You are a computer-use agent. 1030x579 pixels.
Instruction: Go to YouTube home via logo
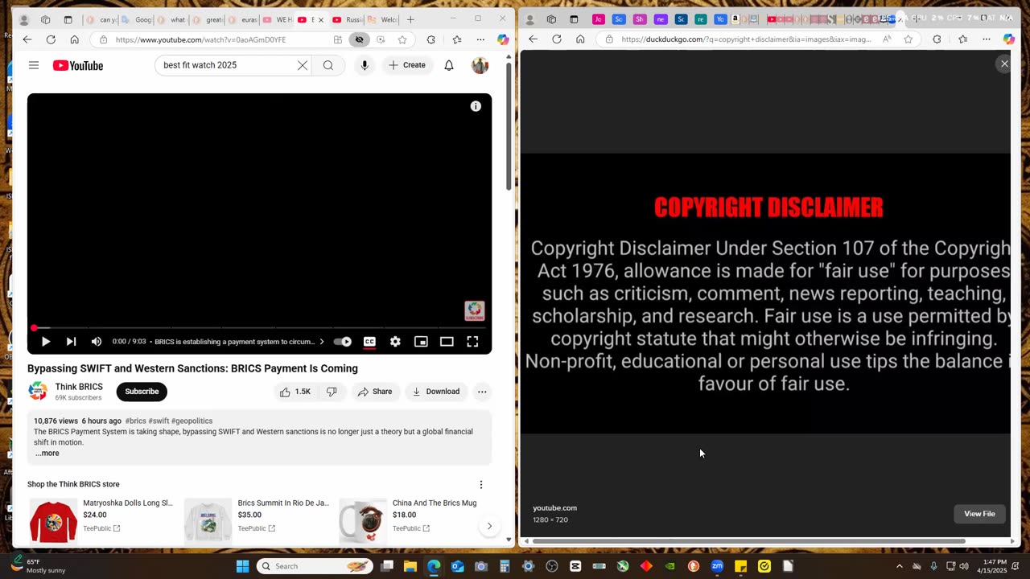[78, 66]
